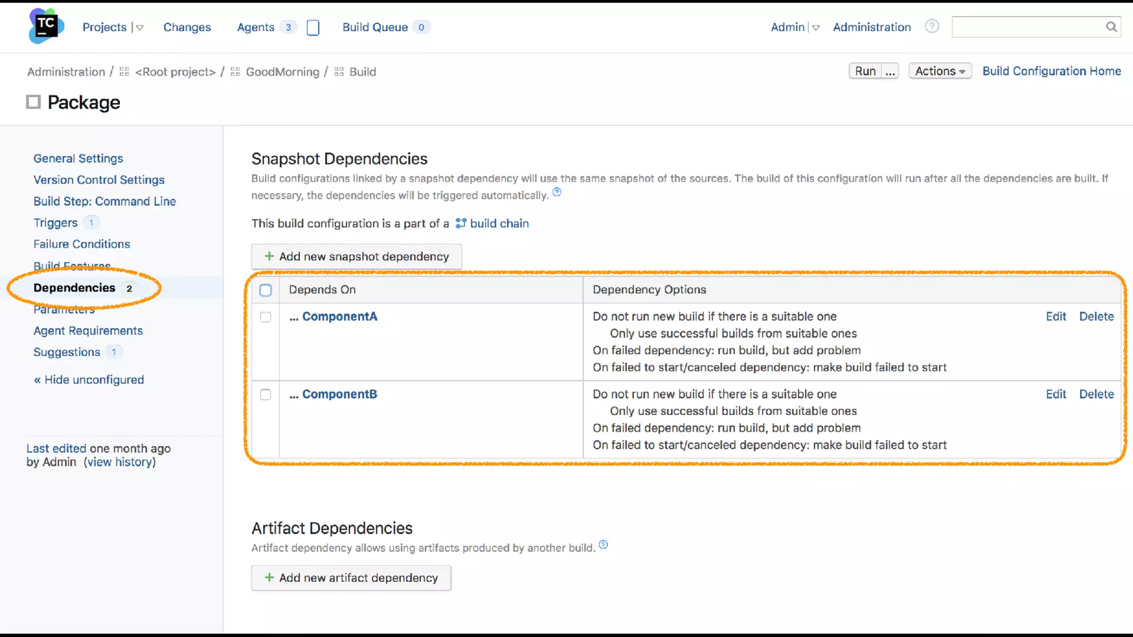
Task: Click the GoodMorning breadcrumb grid icon
Action: click(235, 72)
